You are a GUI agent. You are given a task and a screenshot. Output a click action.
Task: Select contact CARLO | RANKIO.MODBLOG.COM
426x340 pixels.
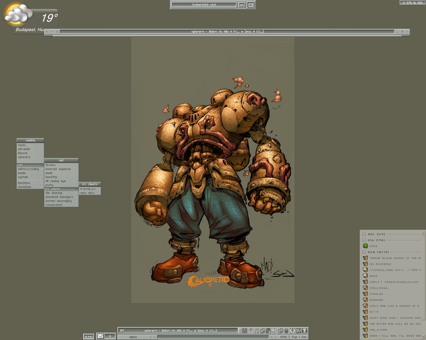[394, 282]
